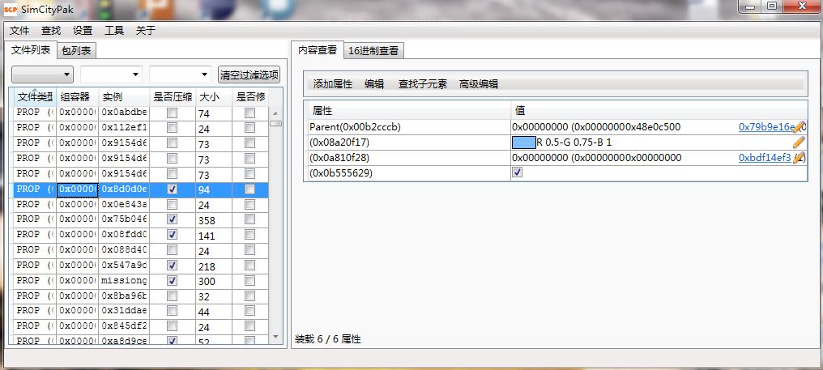Click 添加属性 in the property toolbar

[333, 84]
